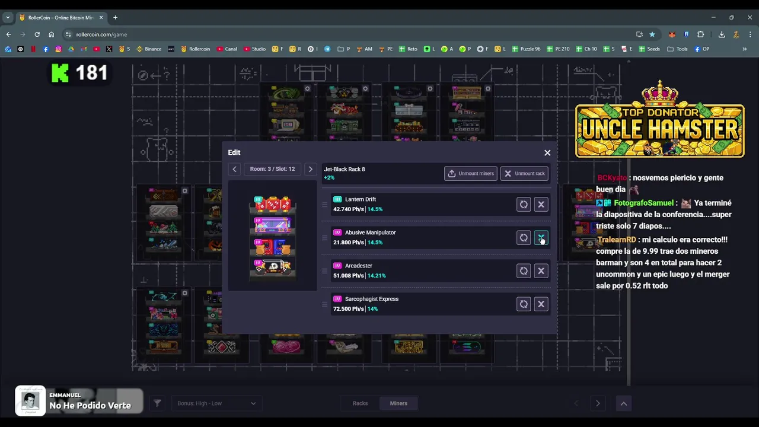The height and width of the screenshot is (427, 759).
Task: Open the tab search dropdown
Action: [8, 17]
